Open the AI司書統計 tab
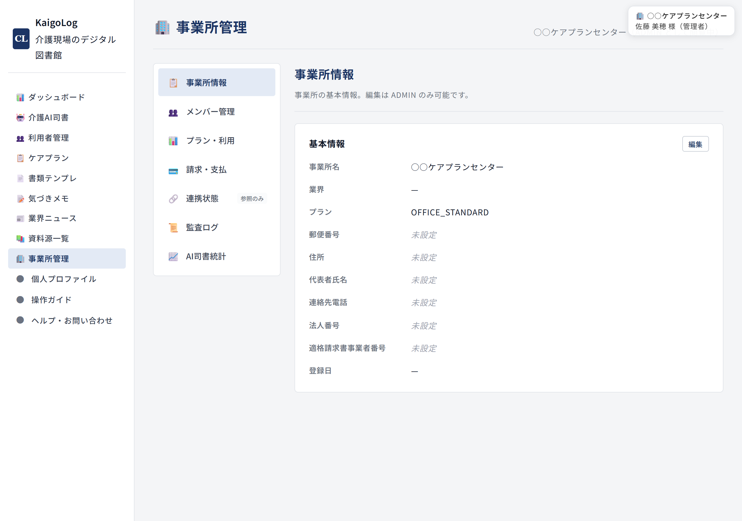 (217, 257)
